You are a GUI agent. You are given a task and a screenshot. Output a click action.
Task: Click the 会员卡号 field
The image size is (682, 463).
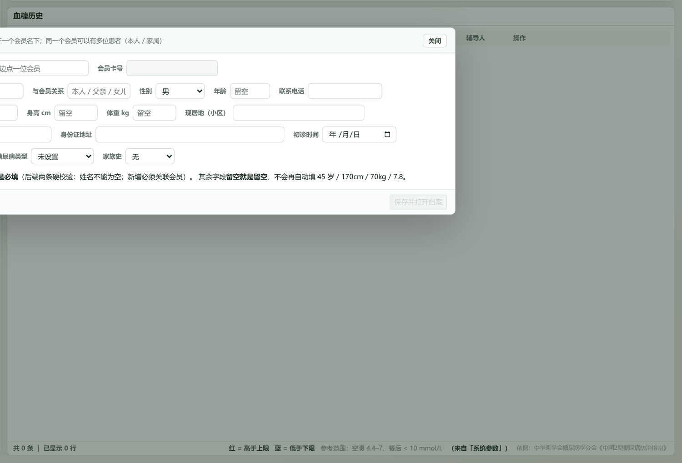point(172,68)
